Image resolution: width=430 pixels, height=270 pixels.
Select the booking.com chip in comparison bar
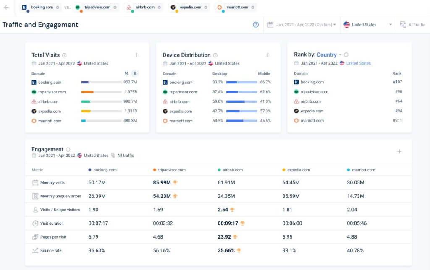click(40, 8)
